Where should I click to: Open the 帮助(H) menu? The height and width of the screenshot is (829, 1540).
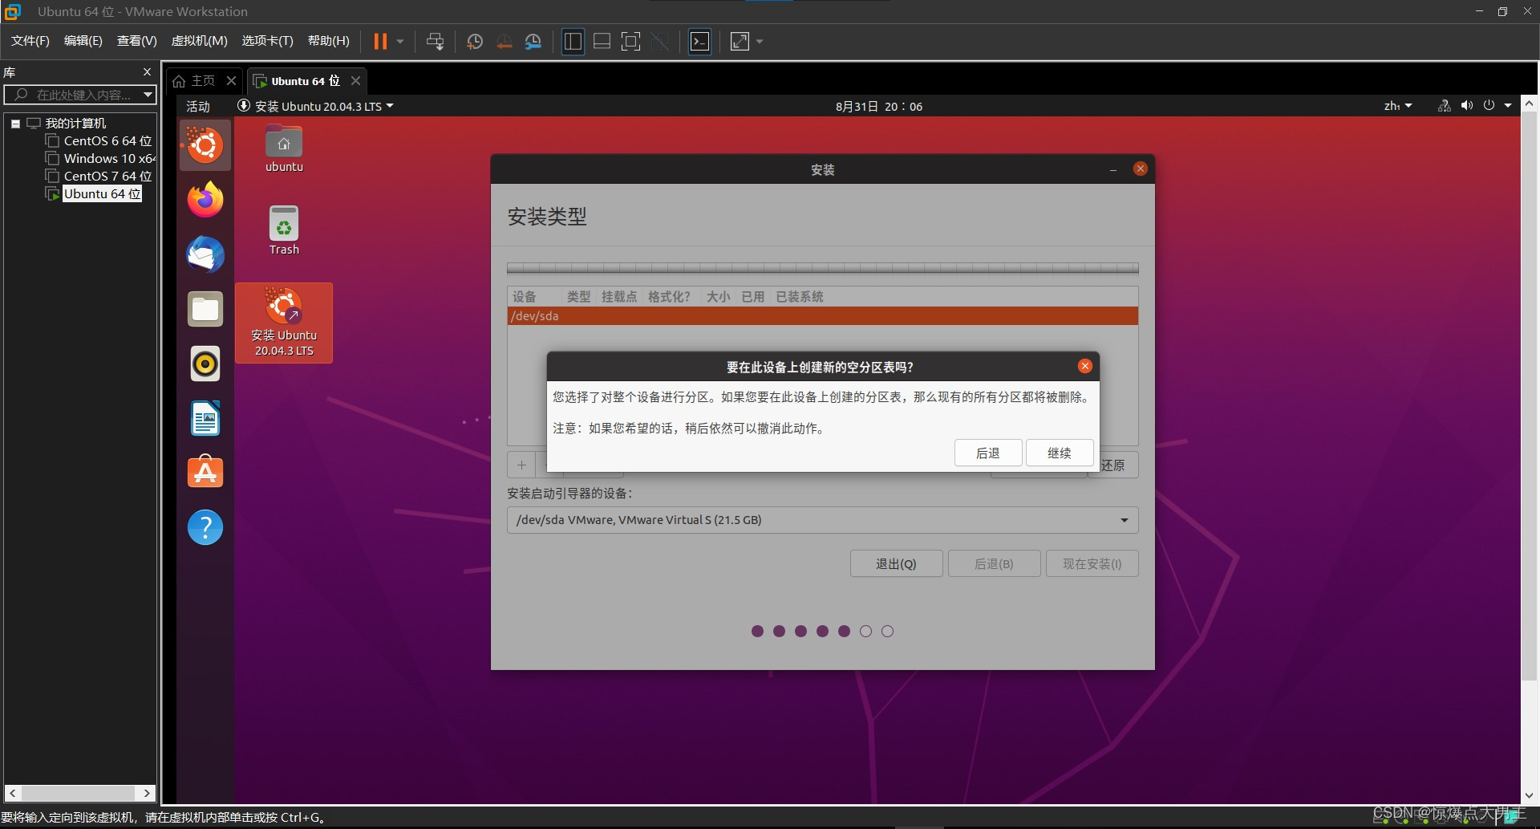[329, 41]
